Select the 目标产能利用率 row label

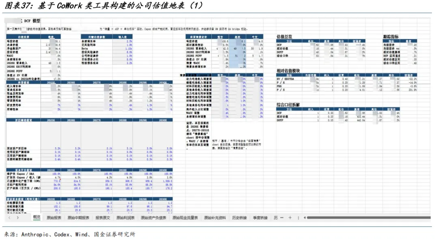click(17, 185)
